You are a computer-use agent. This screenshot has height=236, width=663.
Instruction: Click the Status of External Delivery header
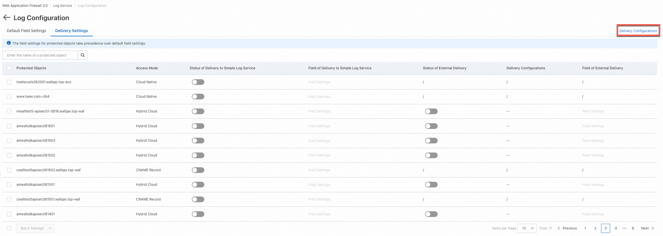[444, 68]
